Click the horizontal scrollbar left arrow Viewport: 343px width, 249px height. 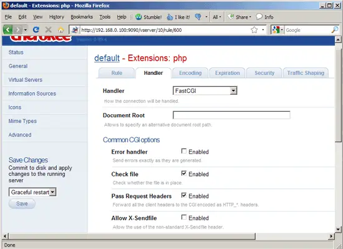click(x=5, y=236)
